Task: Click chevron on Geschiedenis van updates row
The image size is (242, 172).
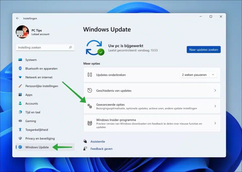Action: point(215,90)
